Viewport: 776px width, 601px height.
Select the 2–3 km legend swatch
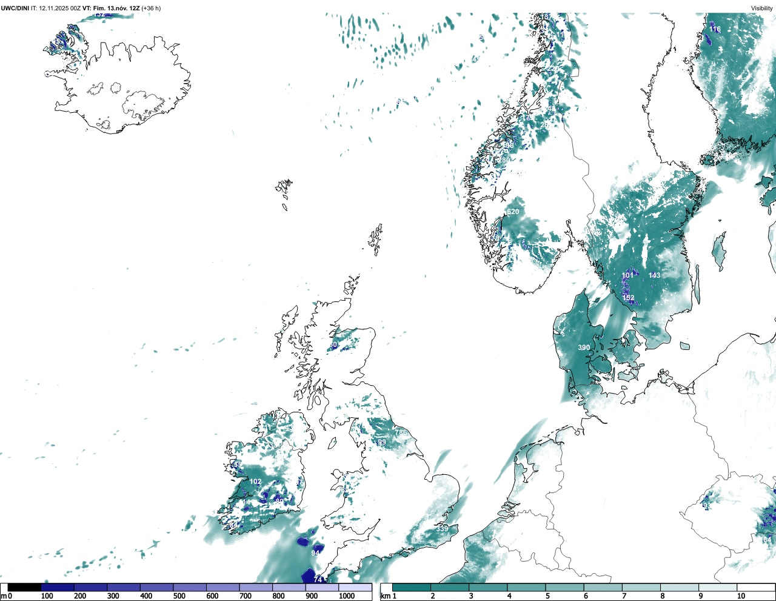[450, 587]
